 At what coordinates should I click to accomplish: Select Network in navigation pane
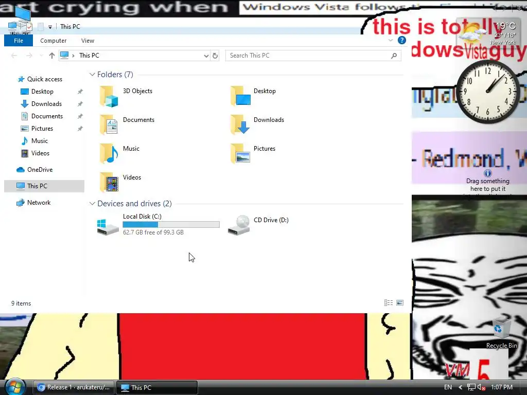point(39,203)
